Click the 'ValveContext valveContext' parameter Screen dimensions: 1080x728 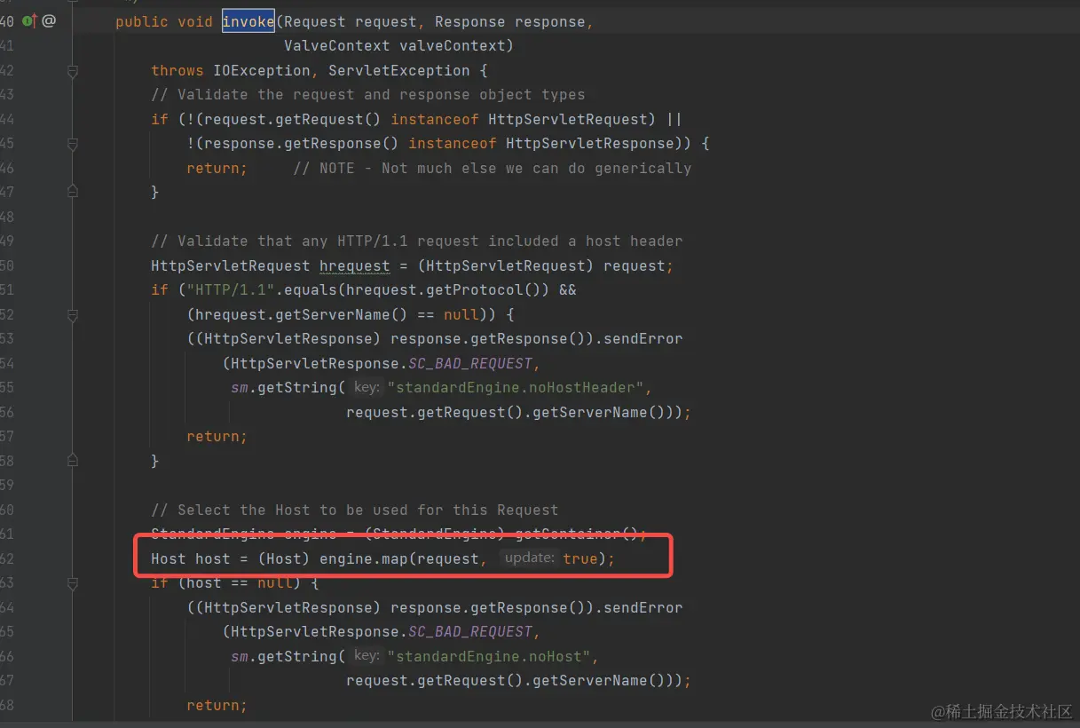pyautogui.click(x=395, y=45)
